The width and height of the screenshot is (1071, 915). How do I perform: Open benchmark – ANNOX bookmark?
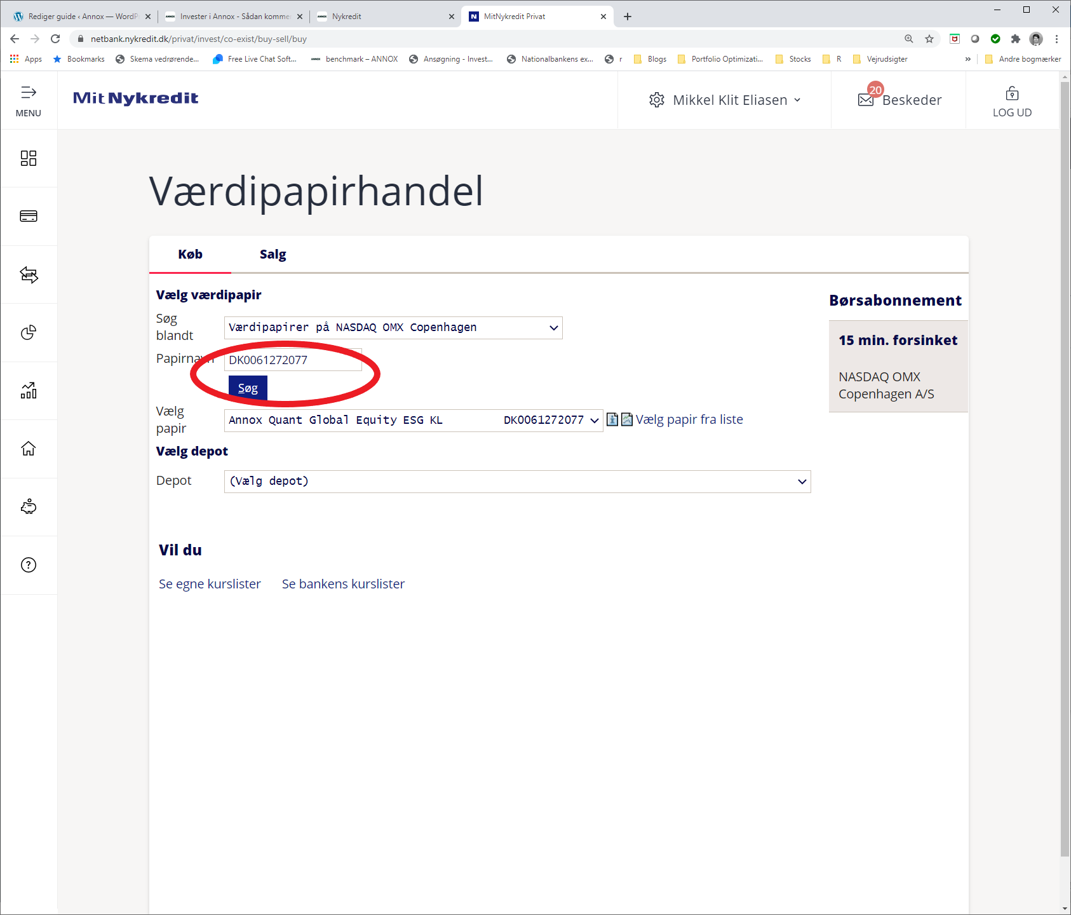point(354,59)
